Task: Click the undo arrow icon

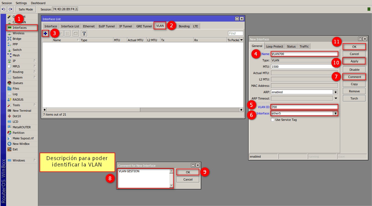Action: click(x=4, y=9)
